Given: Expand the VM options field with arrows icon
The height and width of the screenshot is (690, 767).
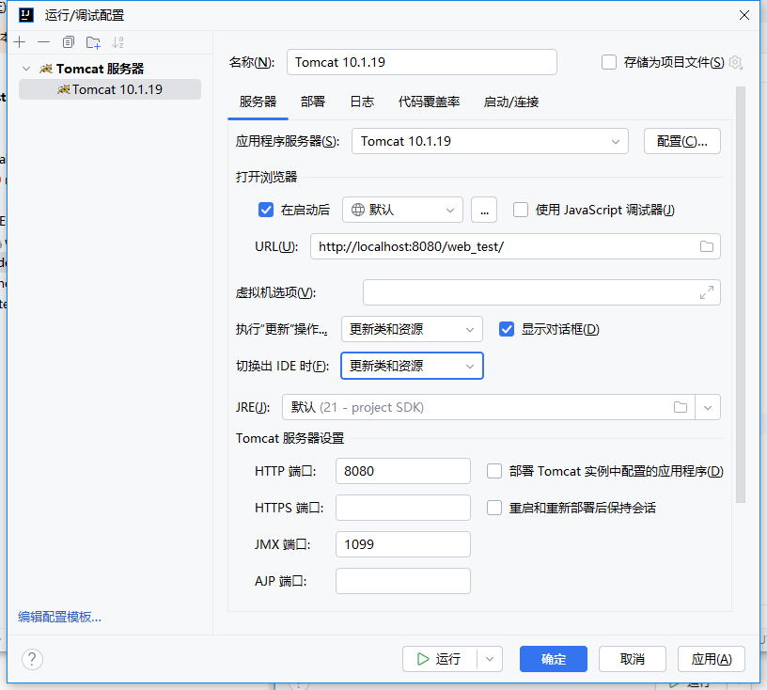Looking at the screenshot, I should (707, 292).
